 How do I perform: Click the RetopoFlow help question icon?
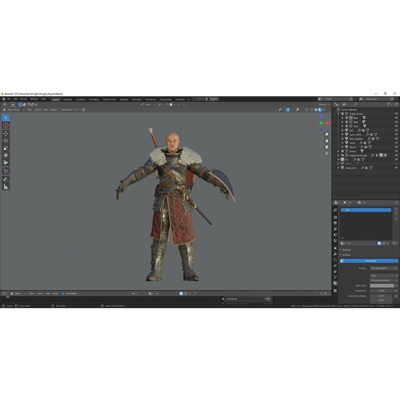pyautogui.click(x=83, y=110)
